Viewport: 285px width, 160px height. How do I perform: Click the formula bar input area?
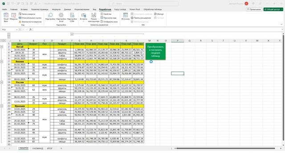(x=156, y=29)
